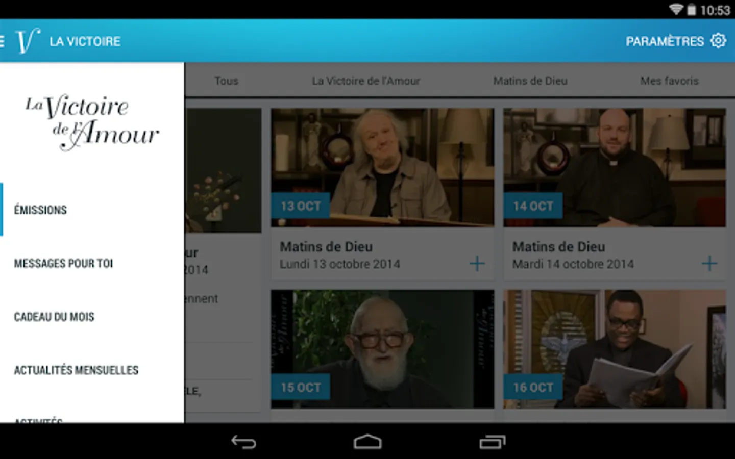Open 13 OCT video thumbnail
Viewport: 735px width, 459px height.
click(x=382, y=167)
